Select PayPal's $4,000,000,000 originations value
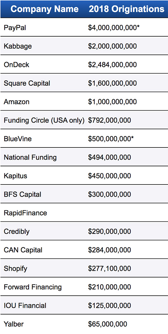This screenshot has width=168, height=334. [114, 28]
